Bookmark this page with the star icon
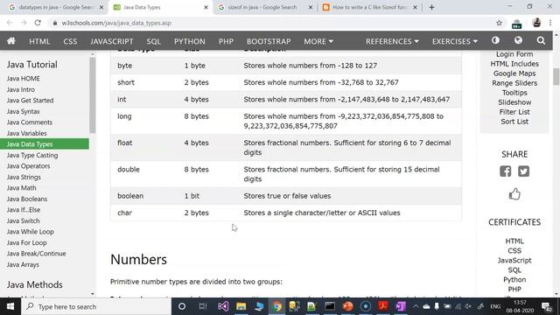 (499, 23)
